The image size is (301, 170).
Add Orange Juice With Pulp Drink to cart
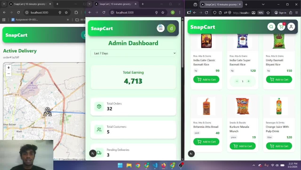279,146
